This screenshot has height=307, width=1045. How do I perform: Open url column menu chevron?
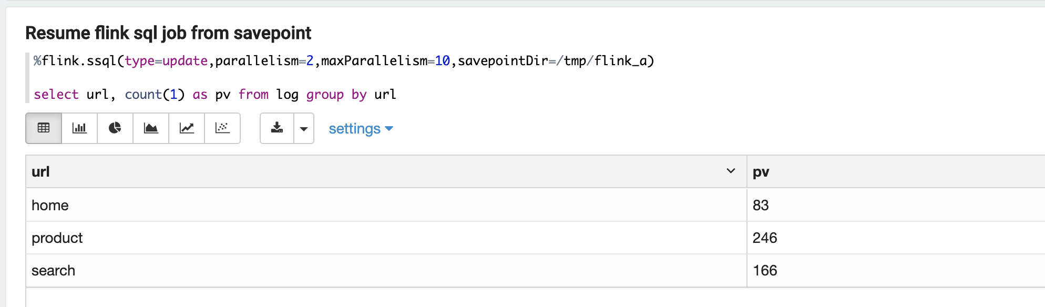click(x=731, y=171)
